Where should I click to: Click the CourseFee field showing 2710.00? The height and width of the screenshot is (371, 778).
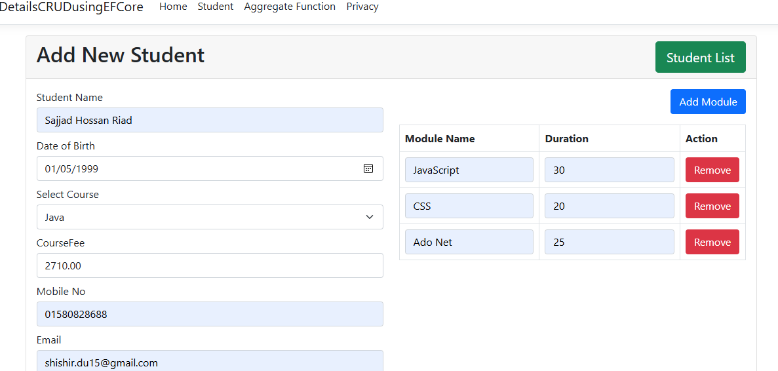coord(210,265)
